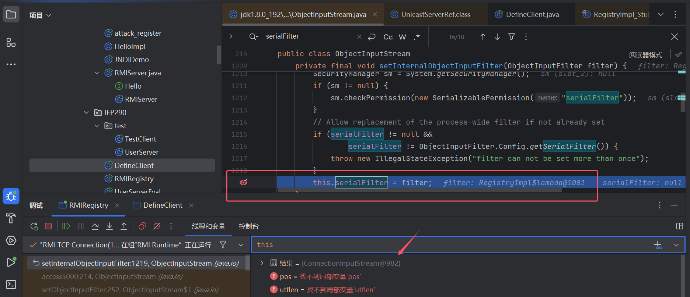Open expression history dropdown

pos(676,245)
